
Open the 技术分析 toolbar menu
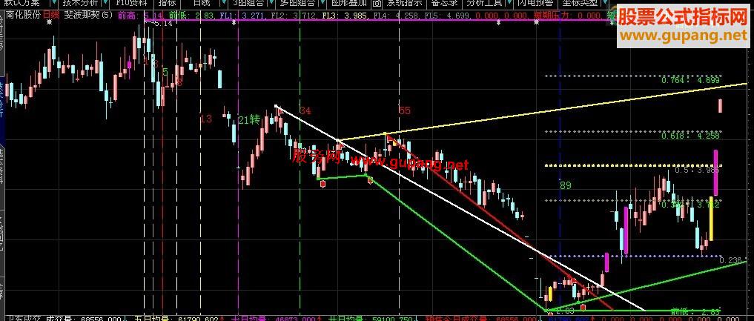point(80,3)
